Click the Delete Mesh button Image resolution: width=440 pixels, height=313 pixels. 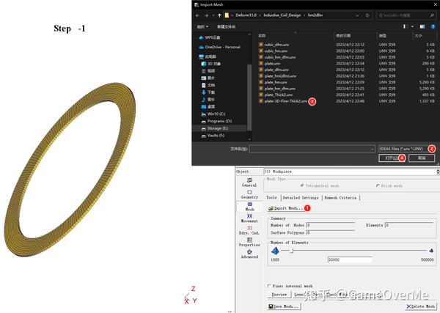pos(422,306)
